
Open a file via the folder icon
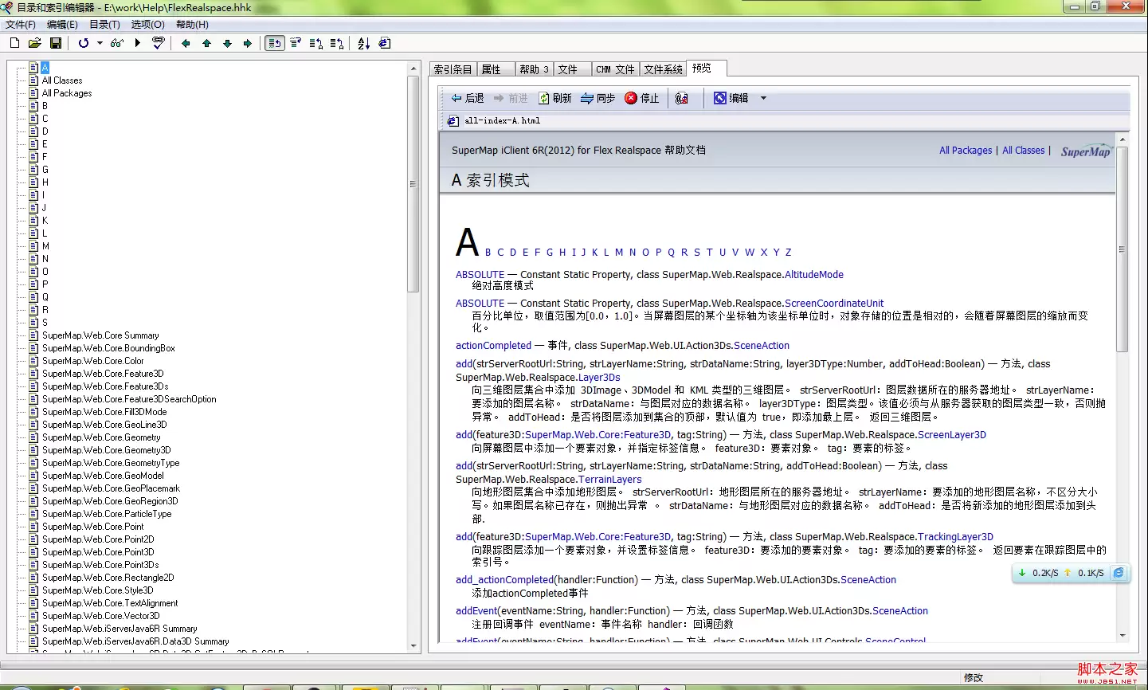point(34,43)
